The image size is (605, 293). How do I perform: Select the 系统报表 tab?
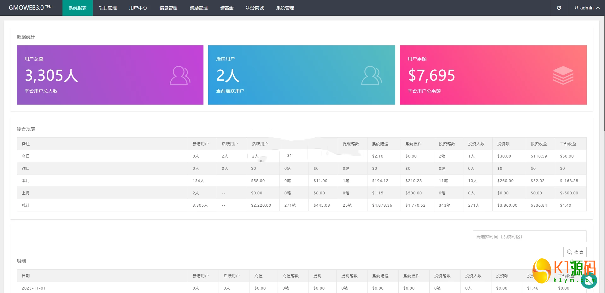click(78, 8)
